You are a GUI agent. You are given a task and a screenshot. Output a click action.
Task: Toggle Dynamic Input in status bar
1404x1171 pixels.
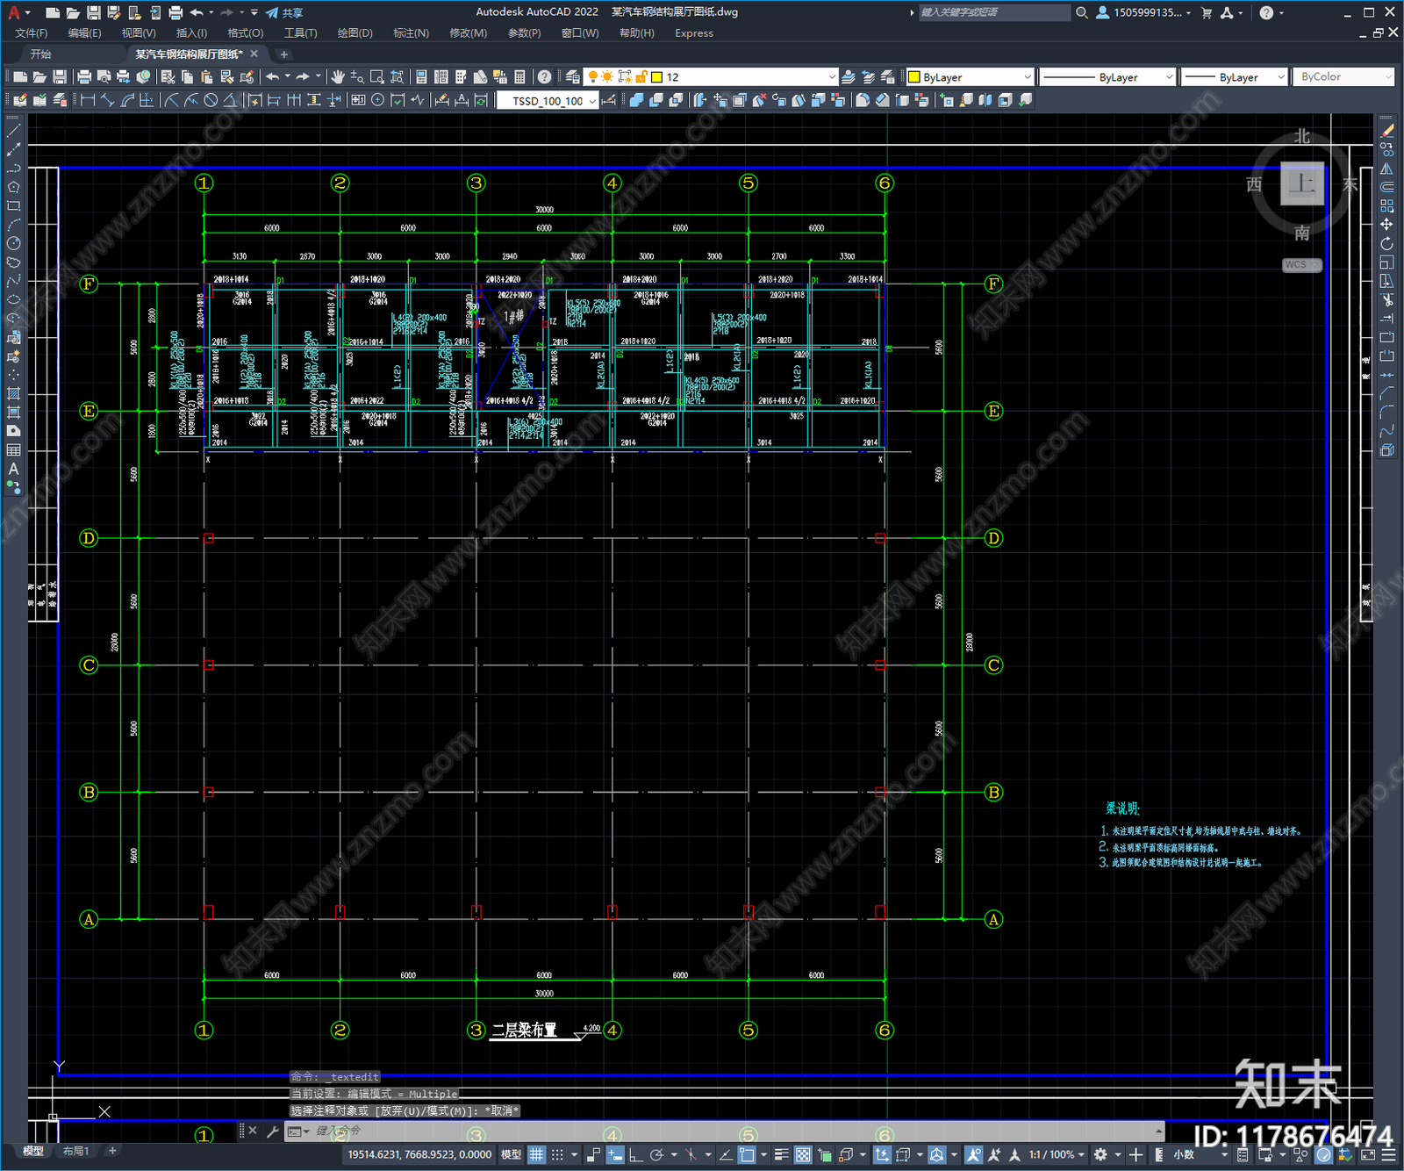tap(615, 1155)
